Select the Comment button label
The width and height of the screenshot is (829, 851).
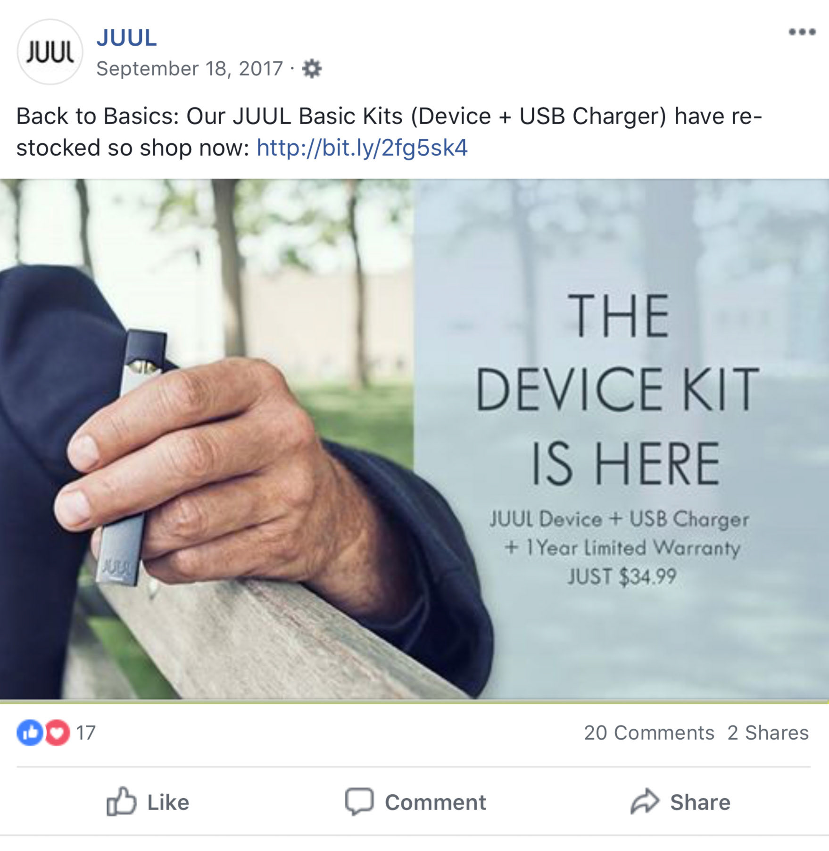[435, 802]
